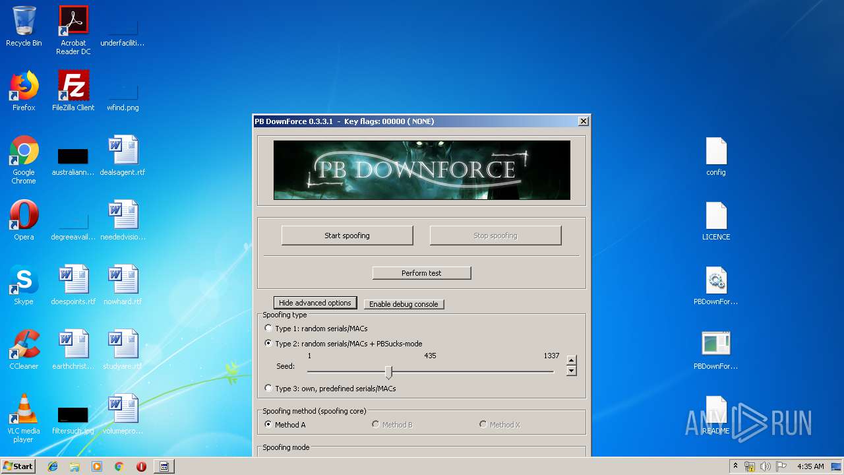The width and height of the screenshot is (844, 475).
Task: Launch VLC media player desktop icon
Action: click(x=24, y=418)
